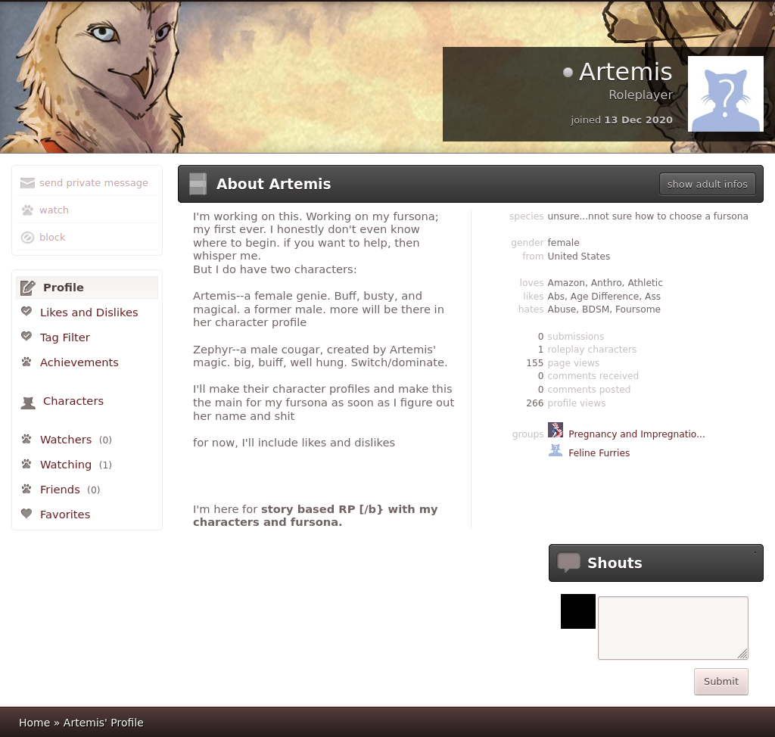Click the paw icon beside Friends
The image size is (775, 737).
click(26, 489)
